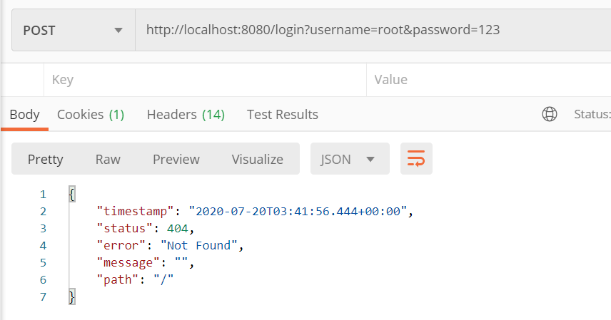Select the Pretty view button
Screen dimensions: 611x320
[45, 159]
